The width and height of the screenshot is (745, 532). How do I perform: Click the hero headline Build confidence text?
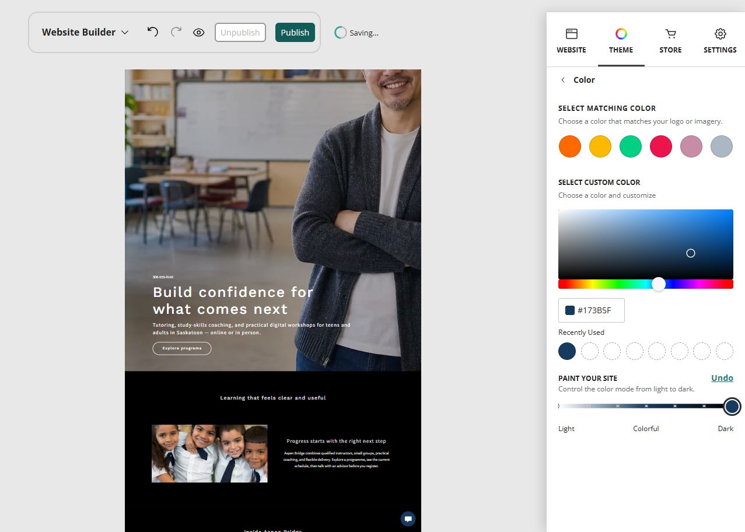click(x=233, y=300)
